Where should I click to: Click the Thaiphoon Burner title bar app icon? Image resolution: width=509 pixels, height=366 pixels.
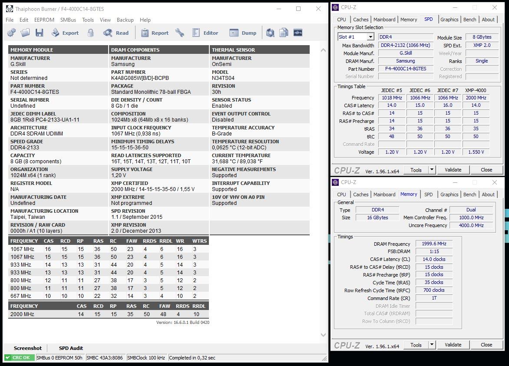point(10,9)
